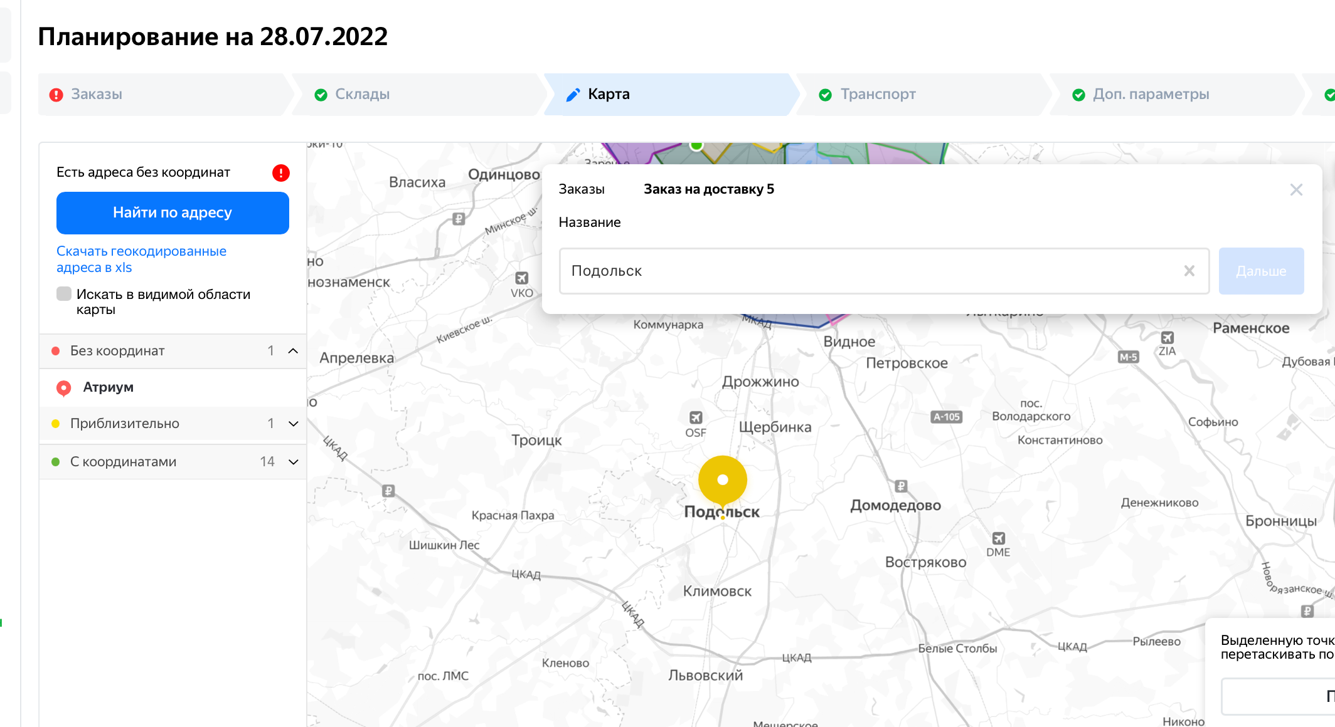Expand the Приблизительно group

(293, 424)
